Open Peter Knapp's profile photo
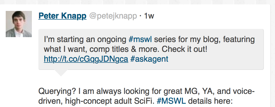This screenshot has width=275, height=107. (x=19, y=24)
